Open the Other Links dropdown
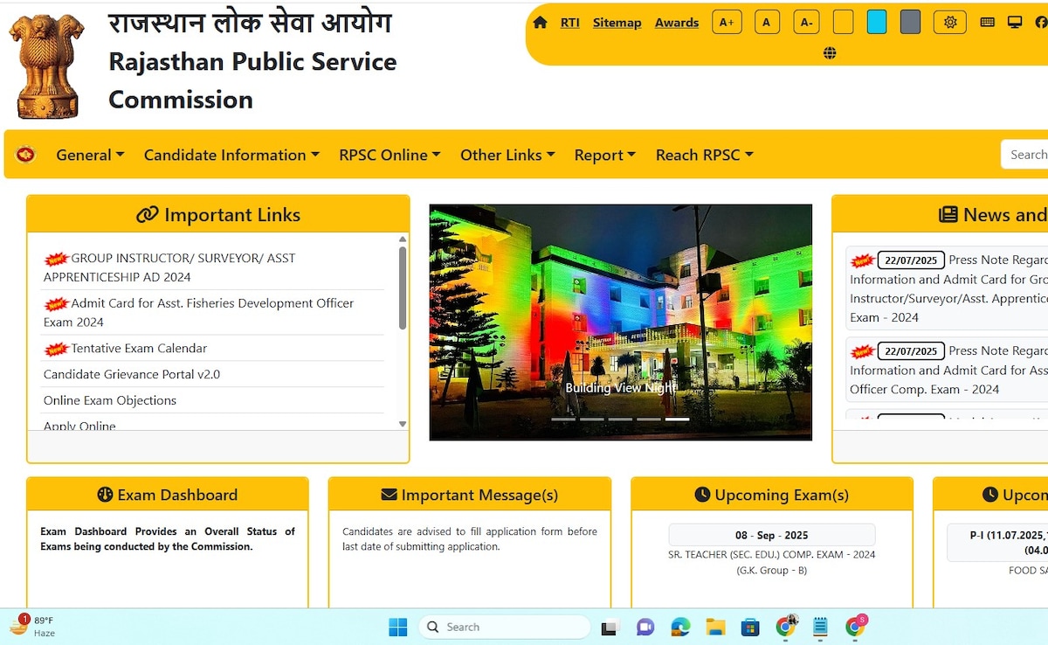The width and height of the screenshot is (1048, 645). [507, 155]
